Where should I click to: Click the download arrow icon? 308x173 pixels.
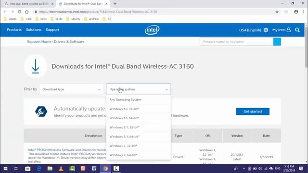tap(36, 66)
